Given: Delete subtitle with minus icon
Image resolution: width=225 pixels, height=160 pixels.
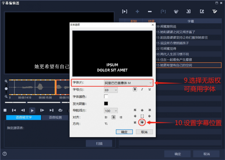Looking at the screenshot, I should coord(150,12).
